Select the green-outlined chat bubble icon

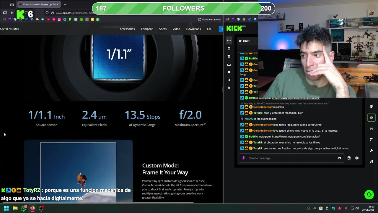[x=372, y=117]
